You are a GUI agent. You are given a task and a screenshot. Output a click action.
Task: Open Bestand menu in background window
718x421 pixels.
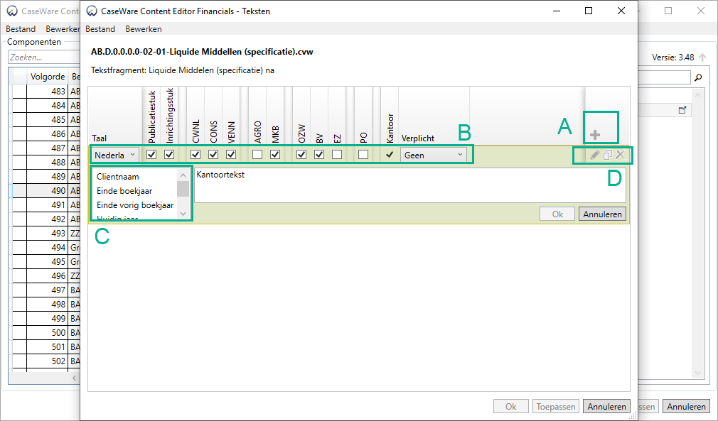click(x=21, y=29)
